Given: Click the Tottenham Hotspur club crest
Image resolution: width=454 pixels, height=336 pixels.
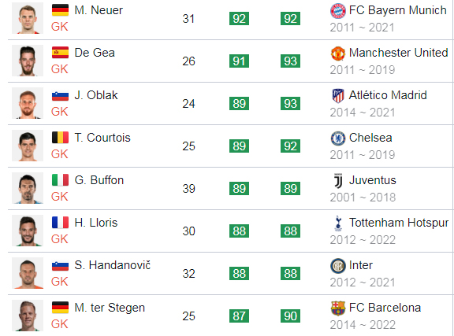Looking at the screenshot, I should [x=338, y=223].
